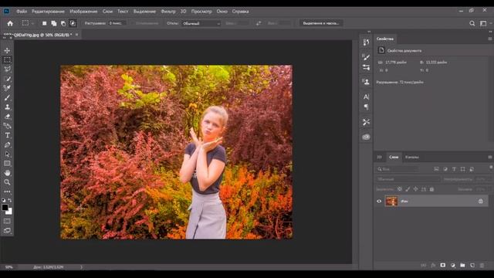This screenshot has width=494, height=278.
Task: Click New Selection mode icon
Action: [x=45, y=23]
